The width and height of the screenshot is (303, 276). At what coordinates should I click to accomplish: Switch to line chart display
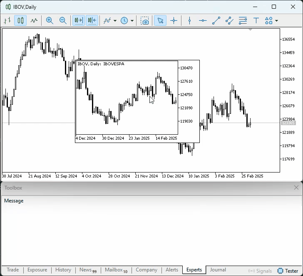pyautogui.click(x=34, y=20)
